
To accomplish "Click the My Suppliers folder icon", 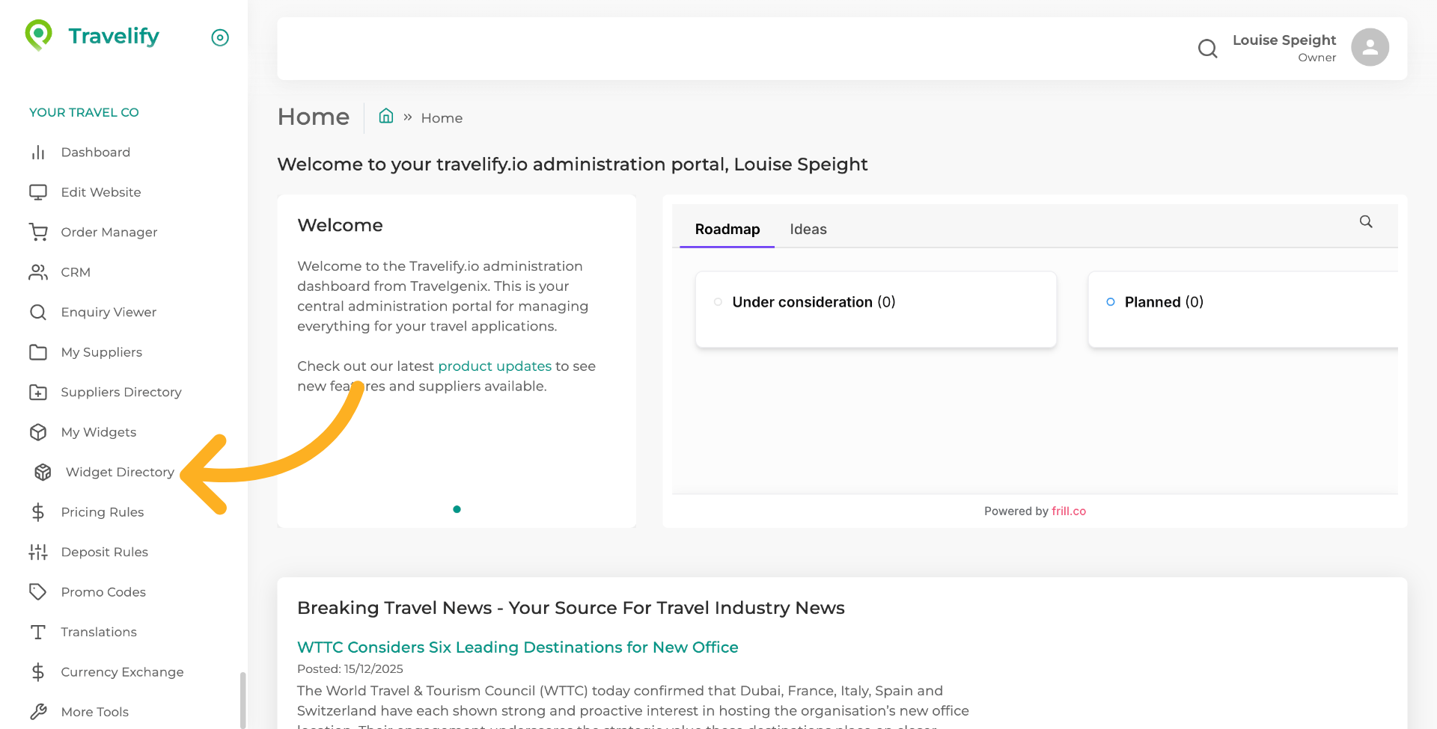I will (x=38, y=352).
